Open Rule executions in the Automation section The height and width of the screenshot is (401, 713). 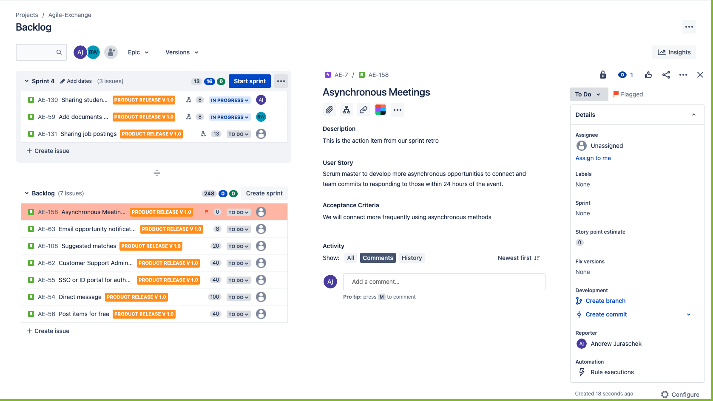click(x=612, y=372)
